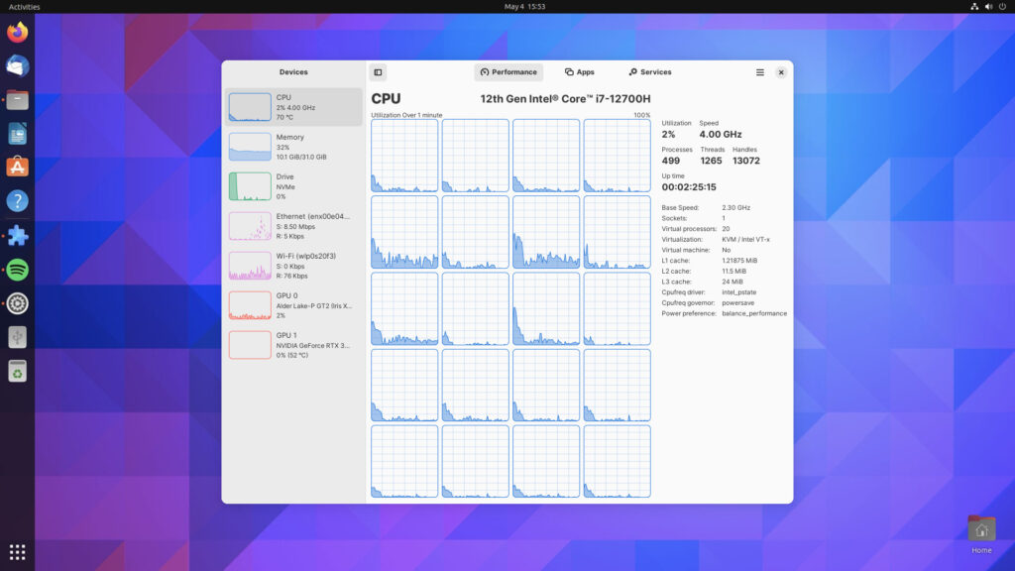The width and height of the screenshot is (1015, 571).
Task: Open the clock showing May 4 15:53
Action: tap(524, 7)
